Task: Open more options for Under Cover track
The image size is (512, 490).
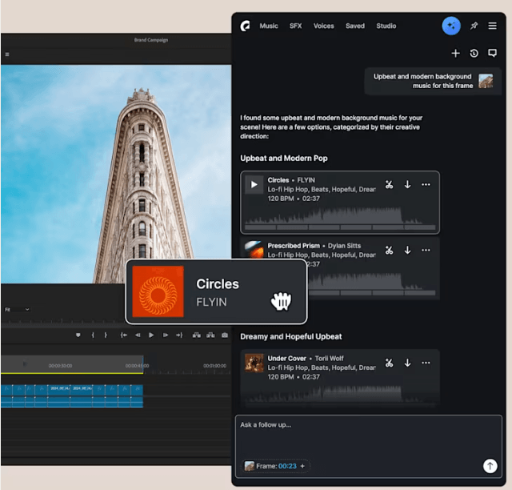Action: (426, 363)
